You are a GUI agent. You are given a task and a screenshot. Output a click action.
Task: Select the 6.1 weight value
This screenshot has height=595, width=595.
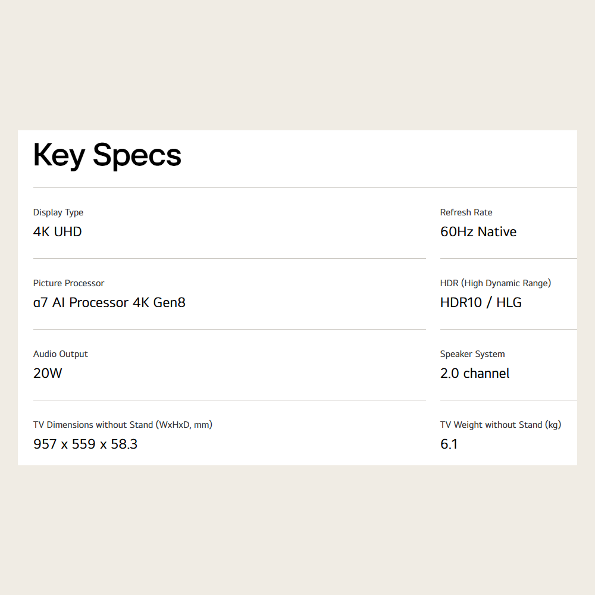tap(449, 444)
